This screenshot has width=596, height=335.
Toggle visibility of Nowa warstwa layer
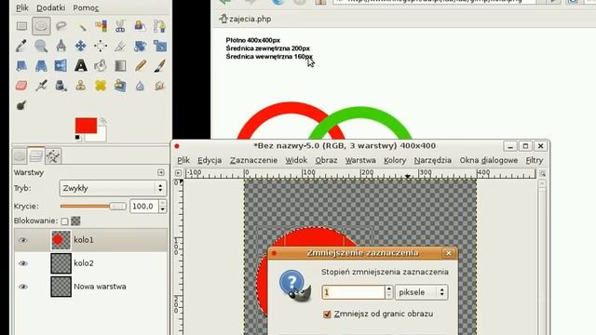(x=22, y=287)
